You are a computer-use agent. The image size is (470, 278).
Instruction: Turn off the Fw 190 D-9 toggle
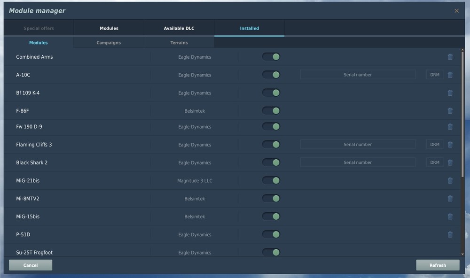(271, 127)
